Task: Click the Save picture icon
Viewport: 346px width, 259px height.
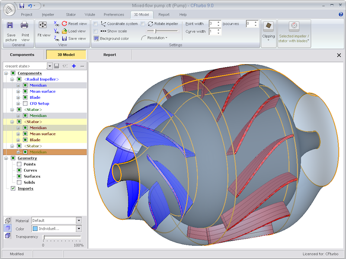Action: coord(10,25)
